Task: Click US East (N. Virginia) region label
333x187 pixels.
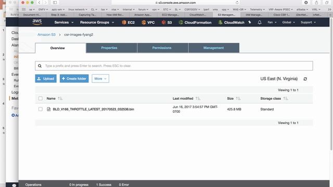Action: (279, 78)
